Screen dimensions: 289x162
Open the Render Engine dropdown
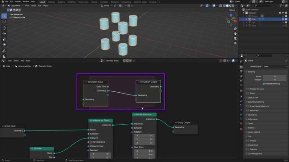(x=275, y=67)
